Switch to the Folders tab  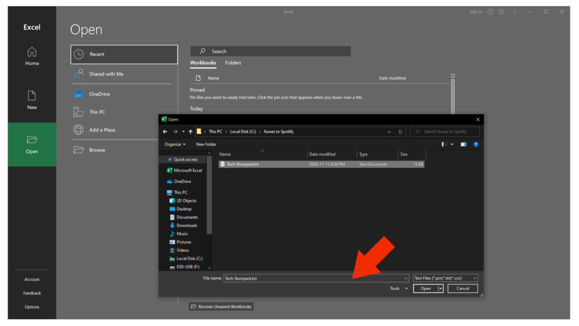click(233, 63)
